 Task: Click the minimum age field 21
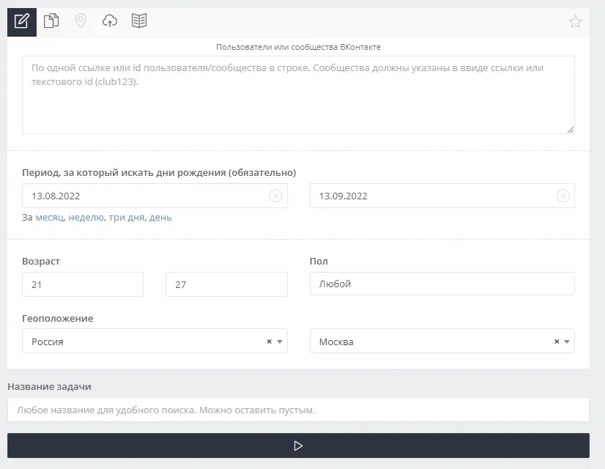pyautogui.click(x=82, y=284)
